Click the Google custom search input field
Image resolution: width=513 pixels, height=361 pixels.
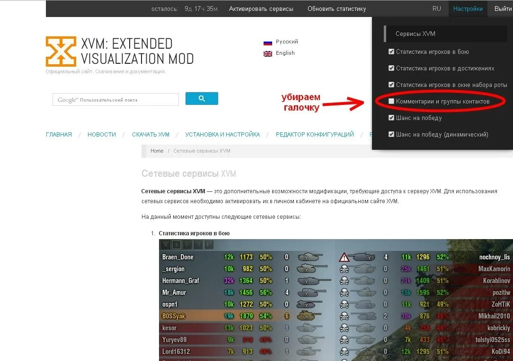[x=116, y=100]
